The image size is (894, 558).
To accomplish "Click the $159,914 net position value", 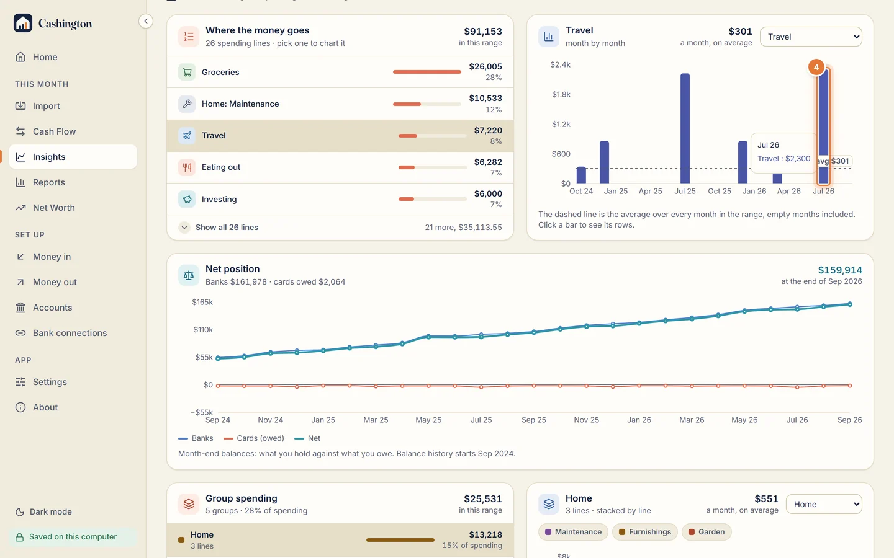I will coord(840,270).
